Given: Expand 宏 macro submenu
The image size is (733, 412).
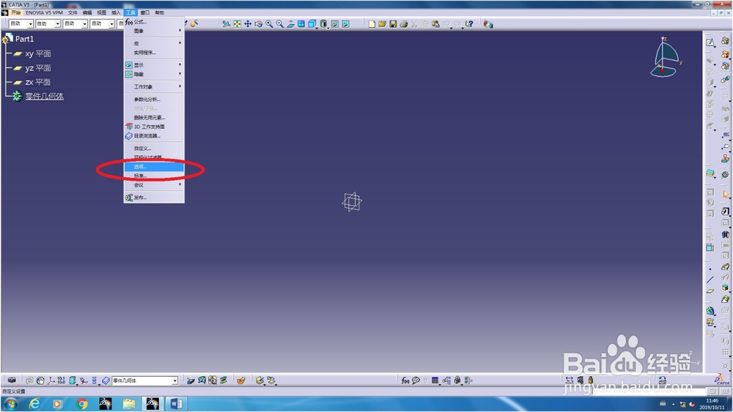Looking at the screenshot, I should tap(154, 43).
